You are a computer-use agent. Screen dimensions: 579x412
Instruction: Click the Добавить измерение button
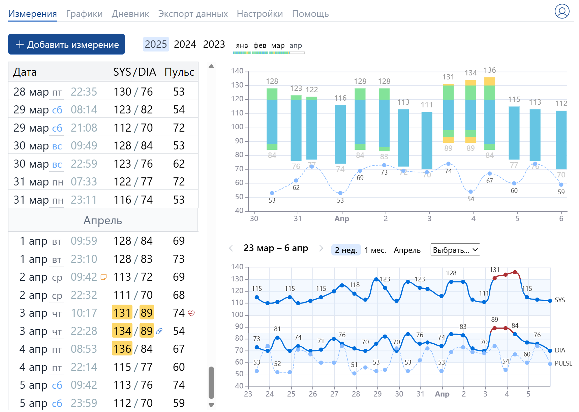click(66, 44)
